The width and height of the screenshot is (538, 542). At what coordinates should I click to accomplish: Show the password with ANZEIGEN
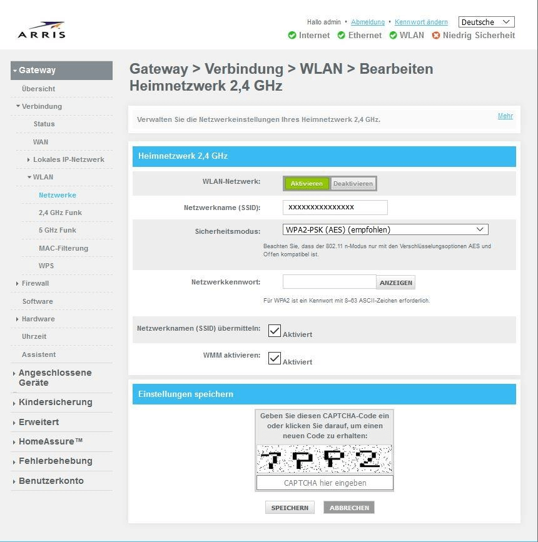(396, 283)
